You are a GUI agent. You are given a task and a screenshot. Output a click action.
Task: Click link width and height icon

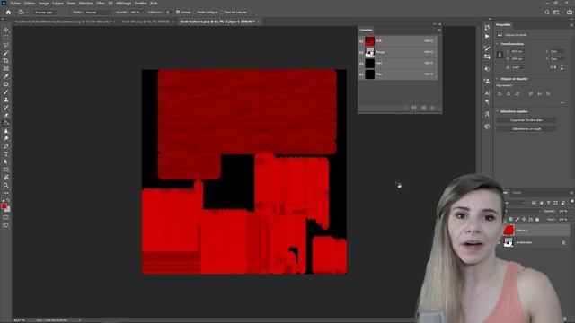tap(500, 55)
